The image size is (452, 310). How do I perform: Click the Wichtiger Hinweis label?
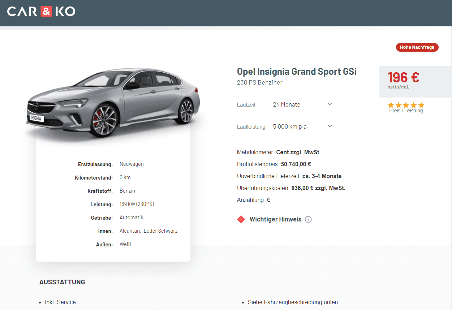click(275, 219)
